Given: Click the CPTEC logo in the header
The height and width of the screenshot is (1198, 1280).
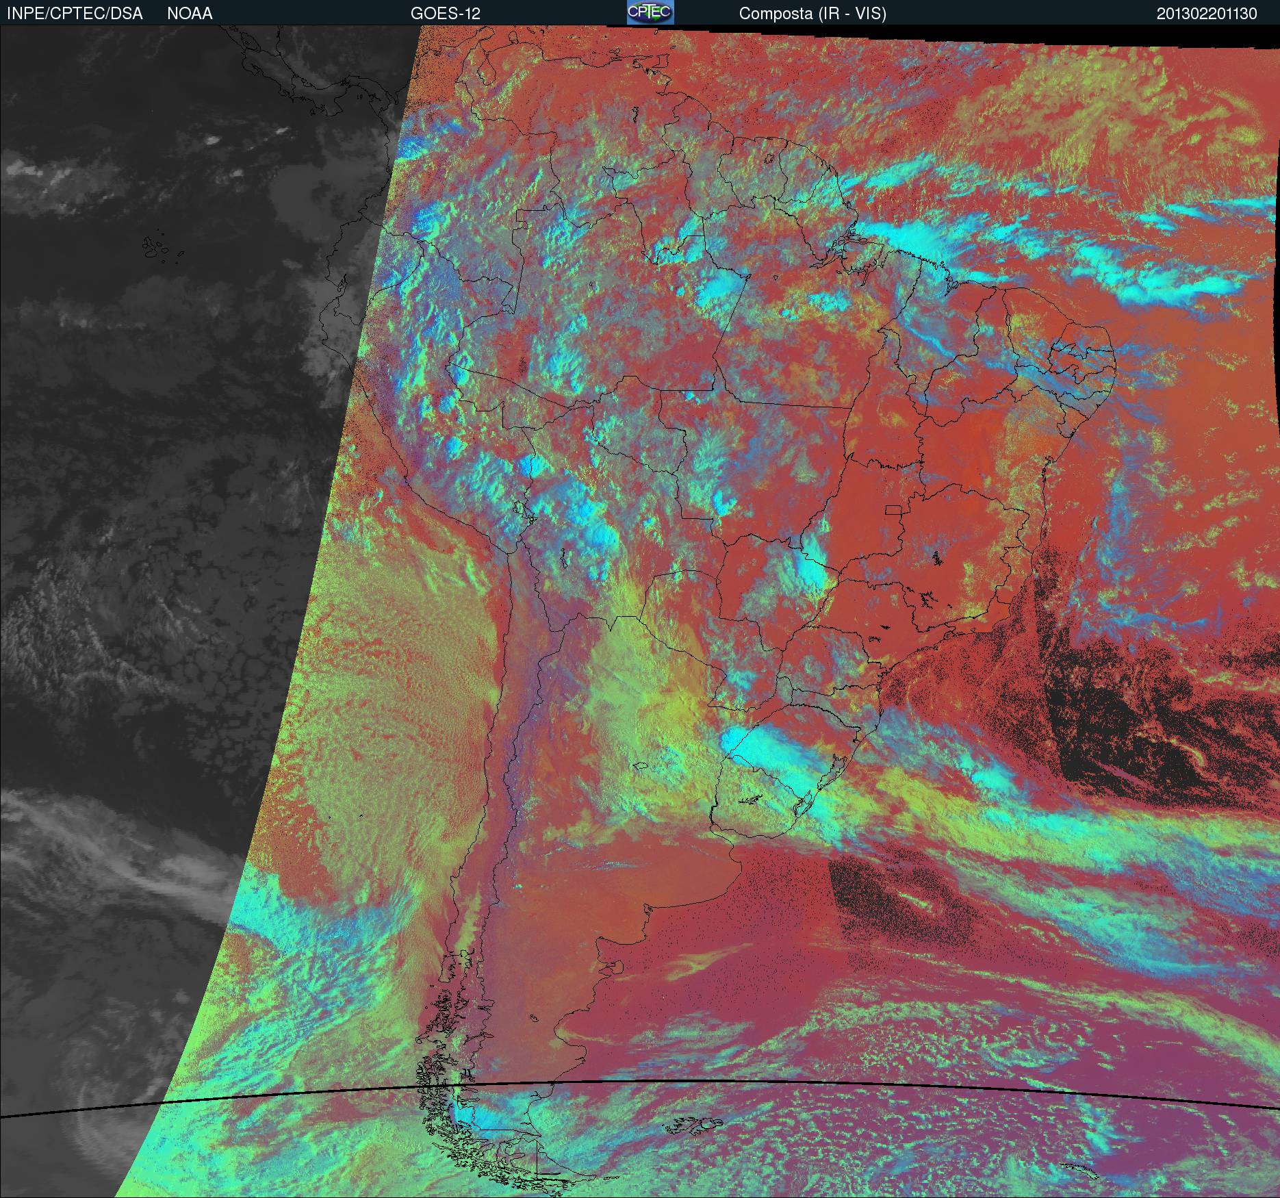Looking at the screenshot, I should point(650,12).
